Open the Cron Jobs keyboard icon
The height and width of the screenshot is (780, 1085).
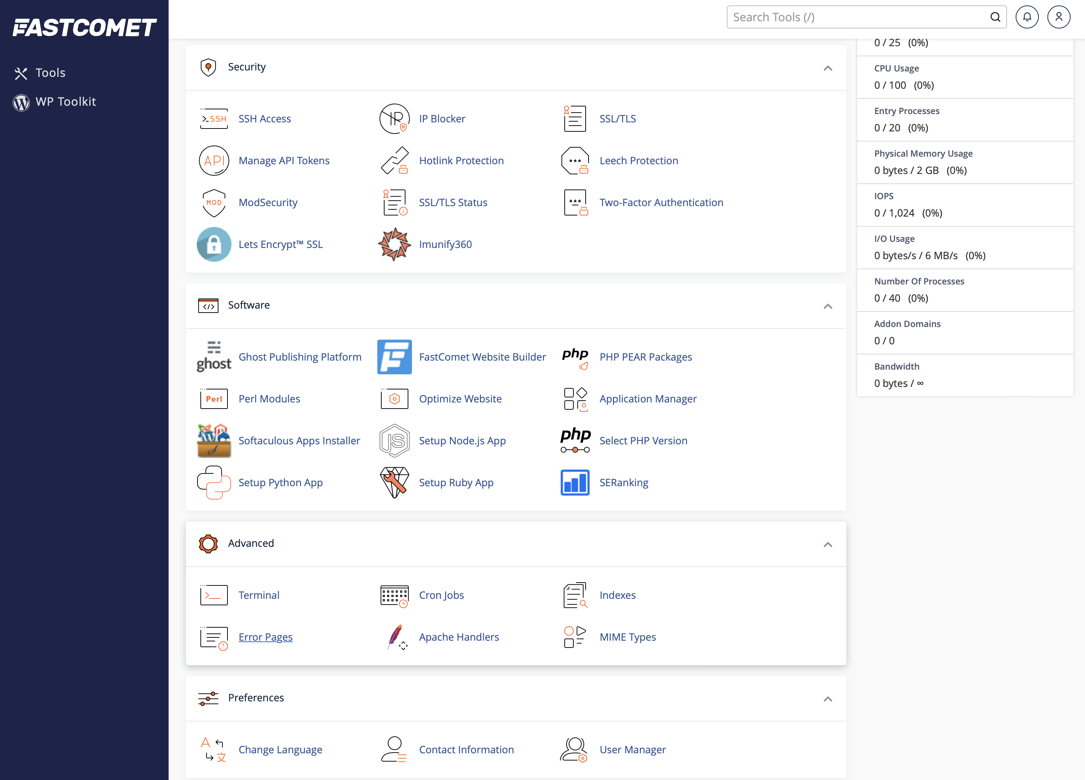pyautogui.click(x=394, y=595)
